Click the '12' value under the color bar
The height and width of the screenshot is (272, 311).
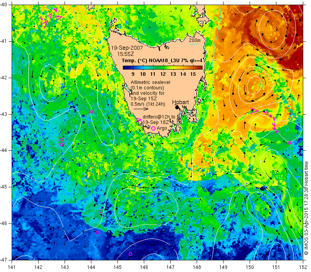click(163, 74)
